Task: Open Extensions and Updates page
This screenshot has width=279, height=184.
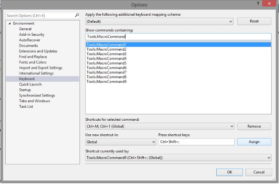Action: (x=38, y=51)
